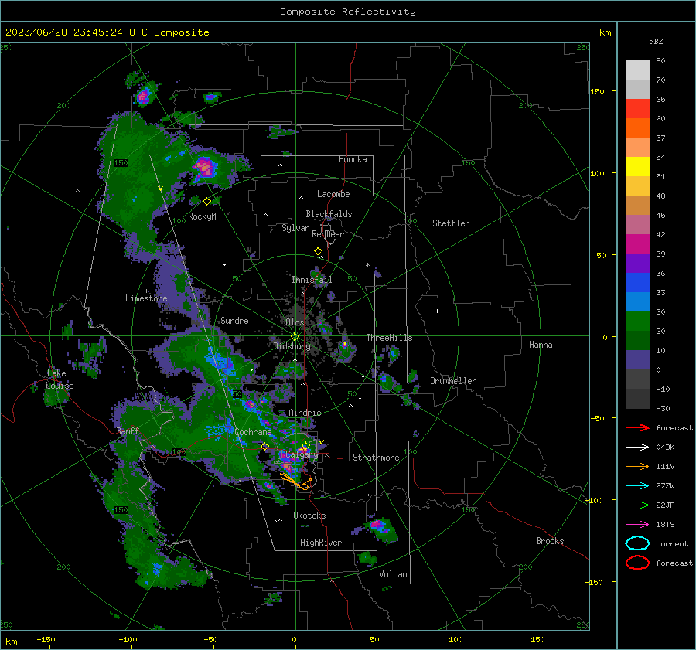Click the dark green 20–10 dBZ swatch
The width and height of the screenshot is (696, 650).
[x=637, y=340]
